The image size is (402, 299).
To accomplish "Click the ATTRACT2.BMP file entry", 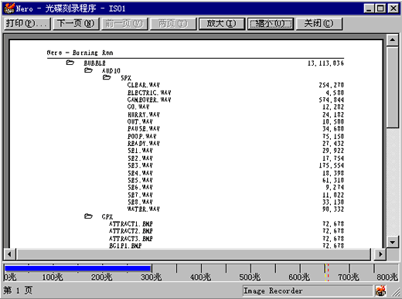I will pyautogui.click(x=131, y=231).
